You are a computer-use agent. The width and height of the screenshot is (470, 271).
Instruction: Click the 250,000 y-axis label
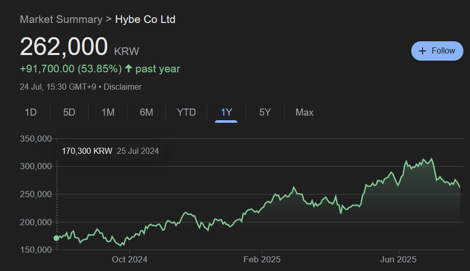pyautogui.click(x=36, y=195)
